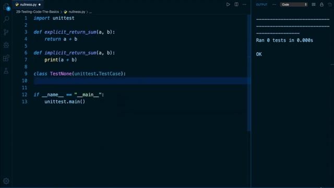Open the Explorer view in the activity bar
This screenshot has width=334, height=188.
6,7
